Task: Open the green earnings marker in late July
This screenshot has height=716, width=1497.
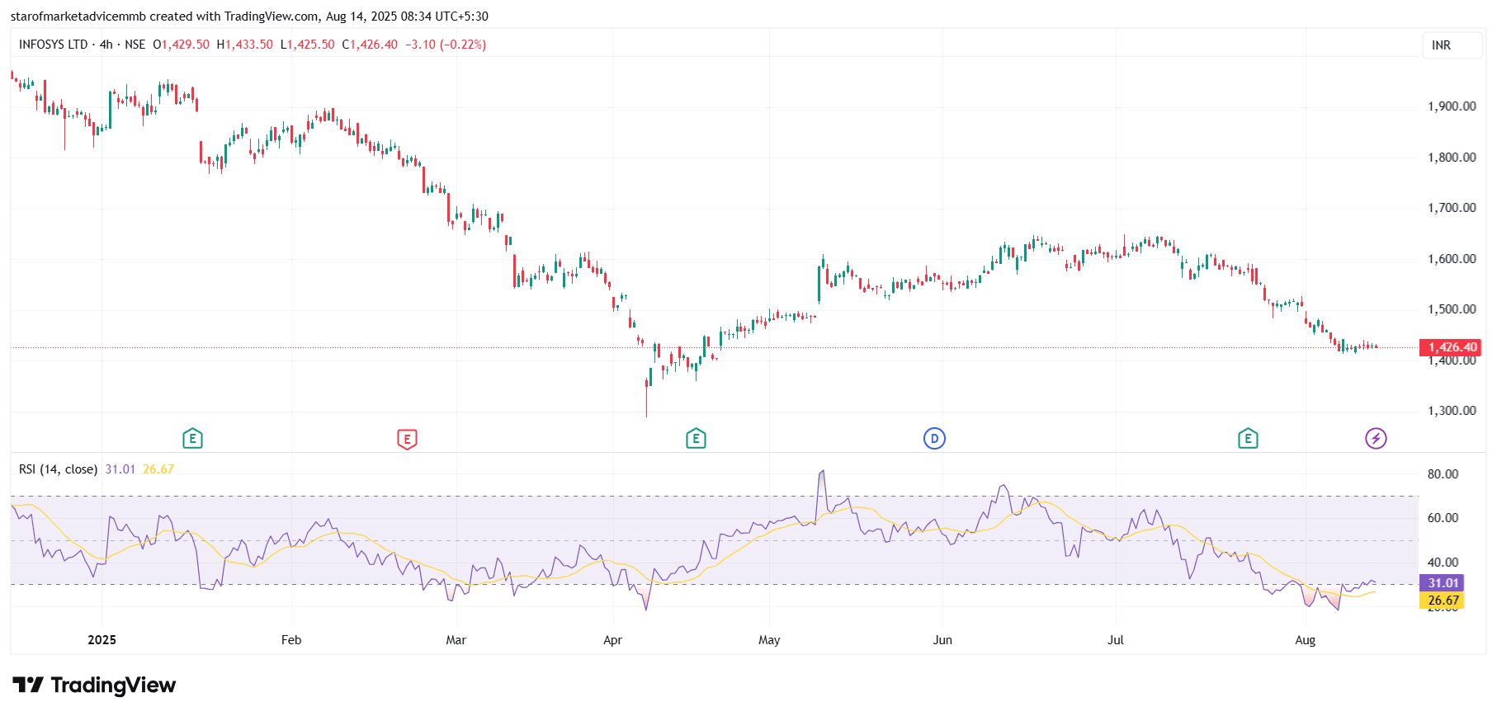Action: click(x=1248, y=439)
